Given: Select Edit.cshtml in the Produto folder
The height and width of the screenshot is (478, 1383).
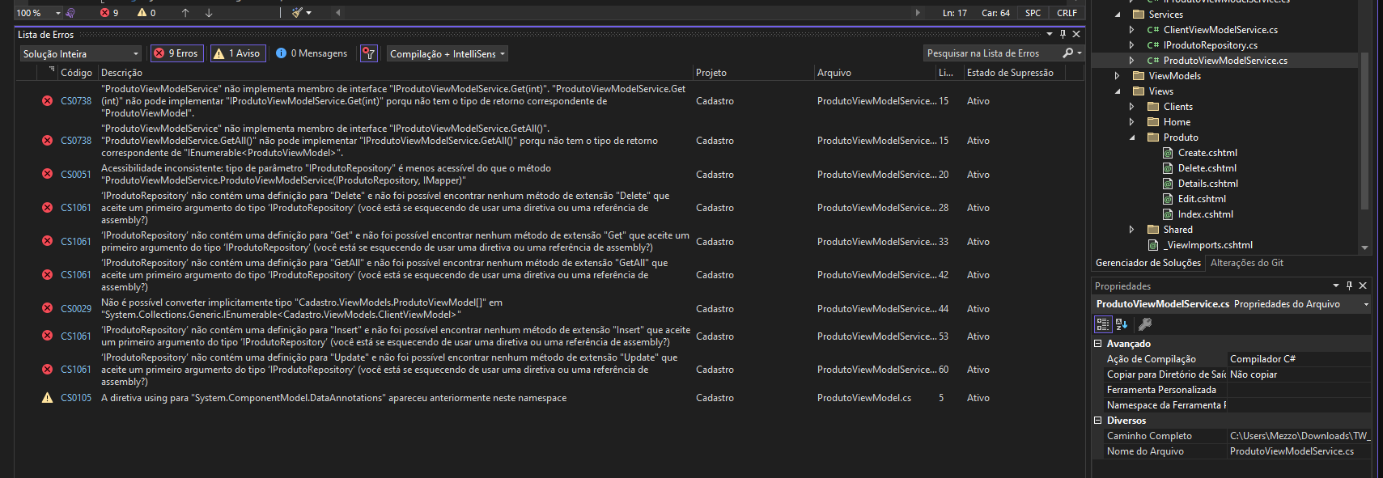Looking at the screenshot, I should coord(1202,198).
